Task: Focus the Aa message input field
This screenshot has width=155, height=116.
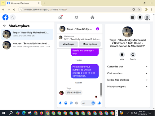Action: point(86,103)
